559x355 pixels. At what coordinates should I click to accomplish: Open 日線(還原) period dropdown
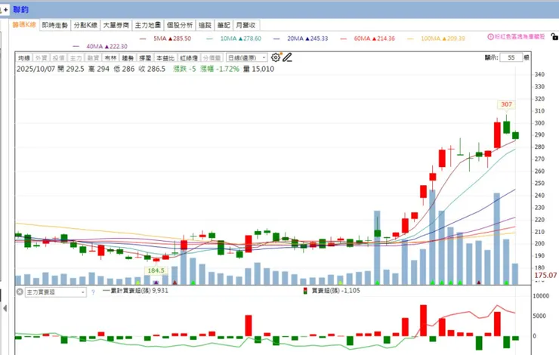247,57
